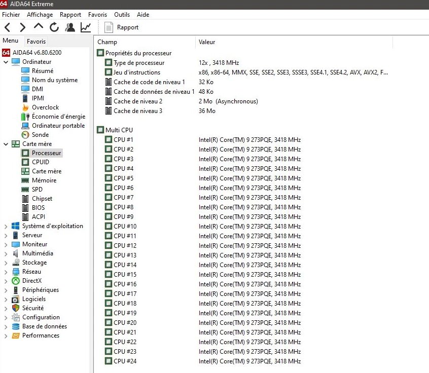Select Nom du système in tree

[x=55, y=80]
